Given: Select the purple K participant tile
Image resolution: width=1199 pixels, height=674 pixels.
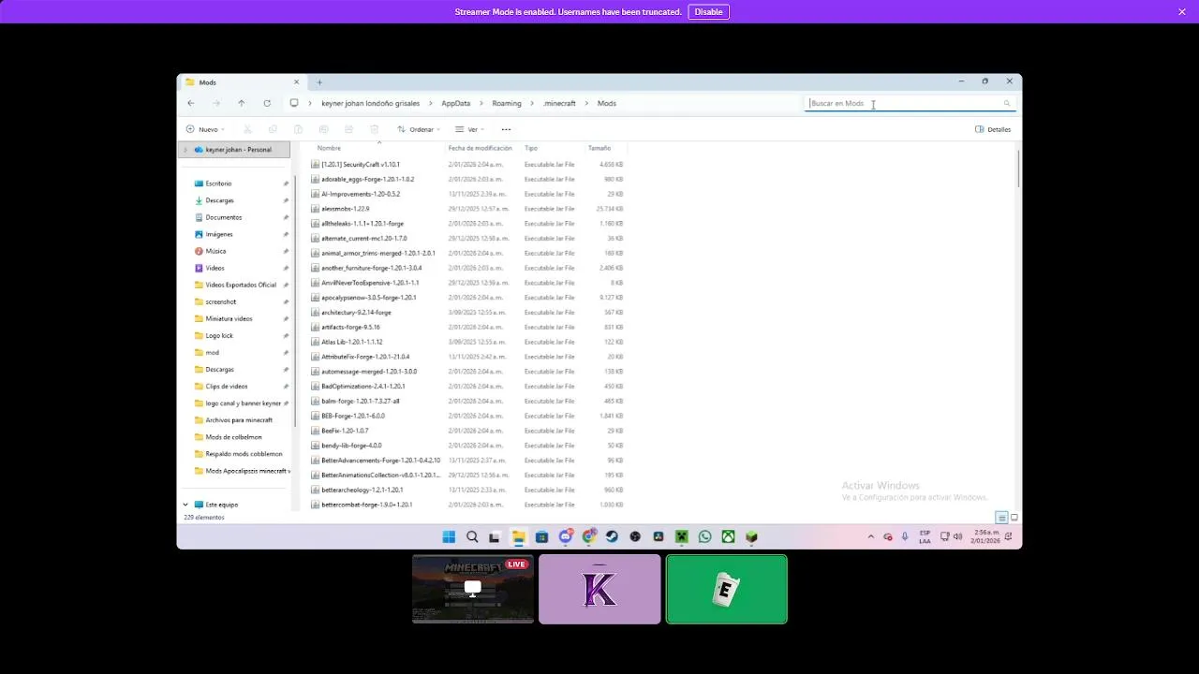Looking at the screenshot, I should click(x=599, y=589).
